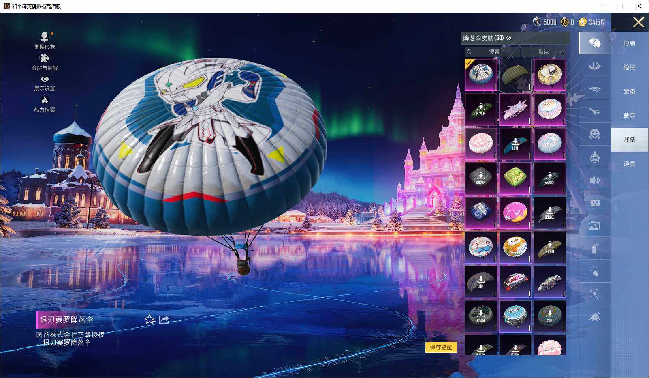This screenshot has width=649, height=378.
Task: Click the help question mark beside 降落伞皮肤
Action: click(x=509, y=38)
